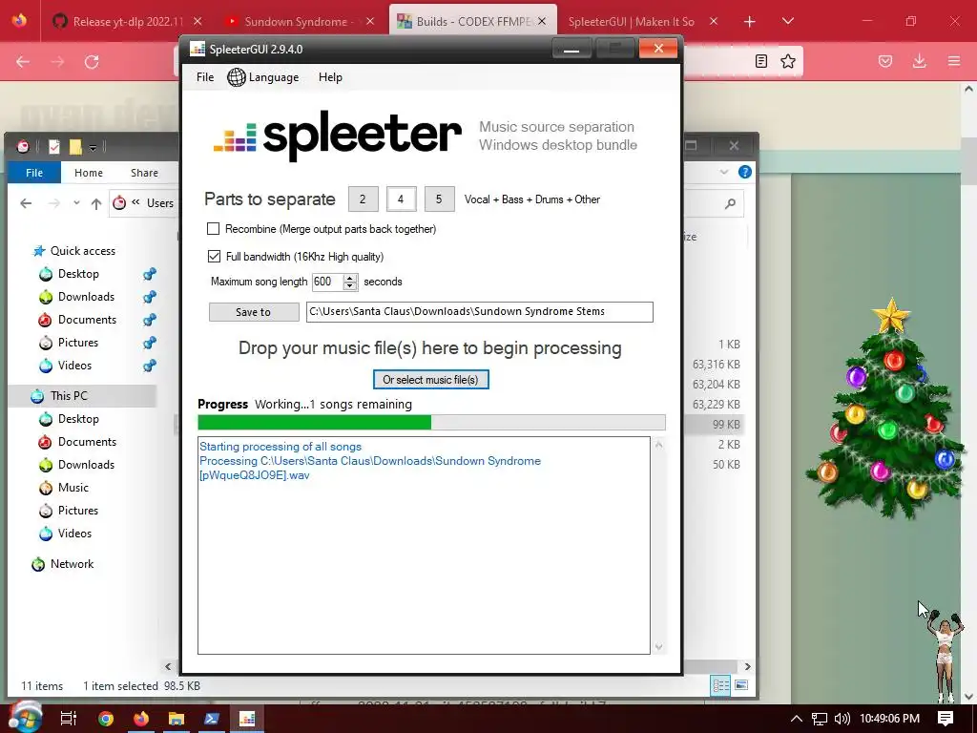The height and width of the screenshot is (733, 977).
Task: Switch Explorer to details view icon
Action: coord(721,685)
